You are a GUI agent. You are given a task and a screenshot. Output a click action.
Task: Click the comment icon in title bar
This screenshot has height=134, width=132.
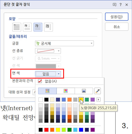coord(114,4)
